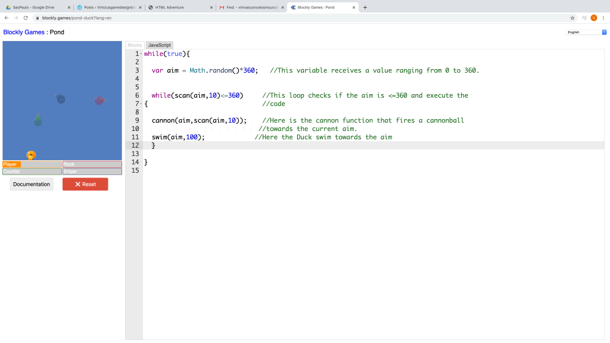Open Chrome three-dot menu
610x343 pixels.
click(x=603, y=18)
